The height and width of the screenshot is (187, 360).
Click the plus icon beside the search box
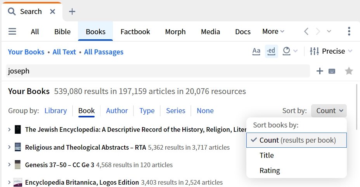point(320,71)
